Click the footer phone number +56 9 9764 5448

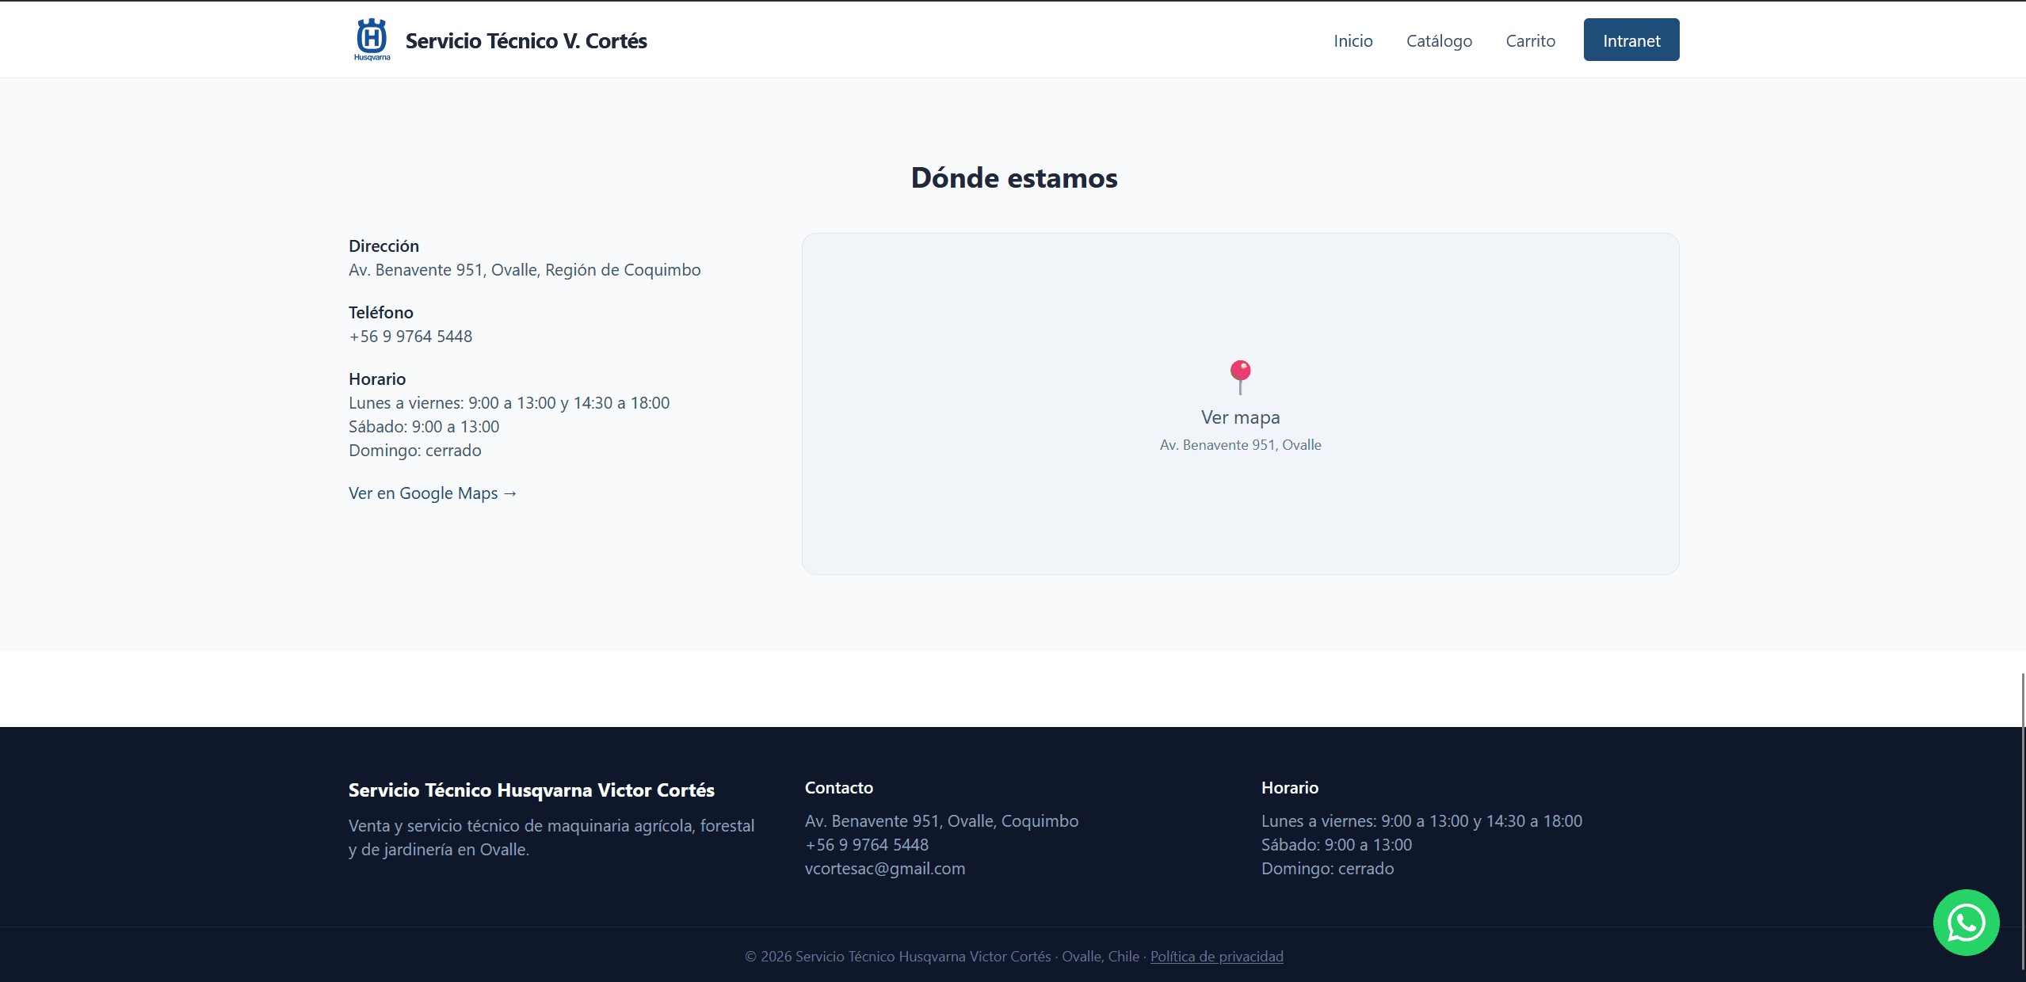[867, 845]
